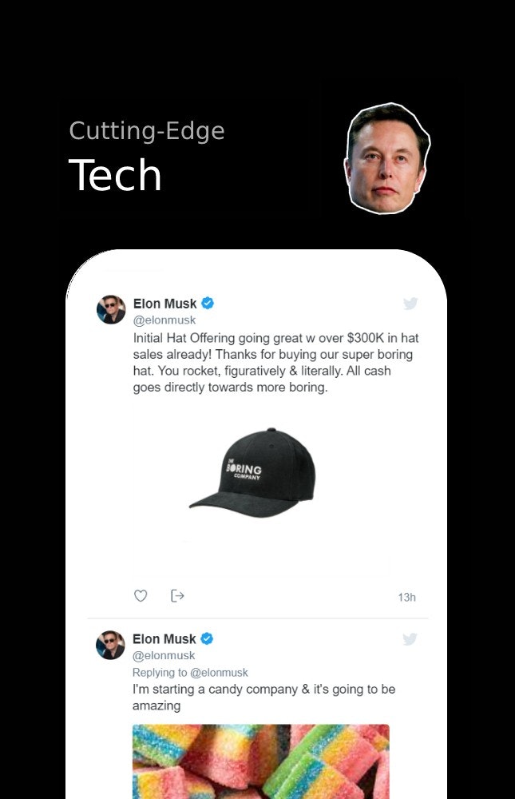Open the rainbow candy photo
This screenshot has height=799, width=515.
click(261, 763)
